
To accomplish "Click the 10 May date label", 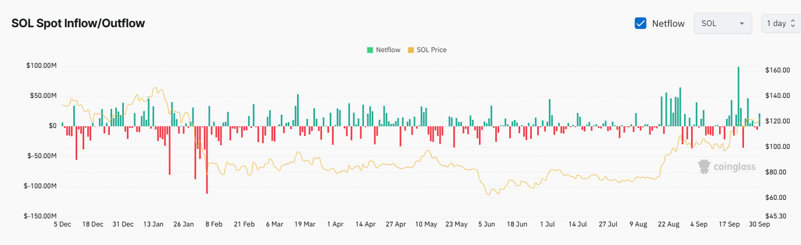I will coord(426,224).
